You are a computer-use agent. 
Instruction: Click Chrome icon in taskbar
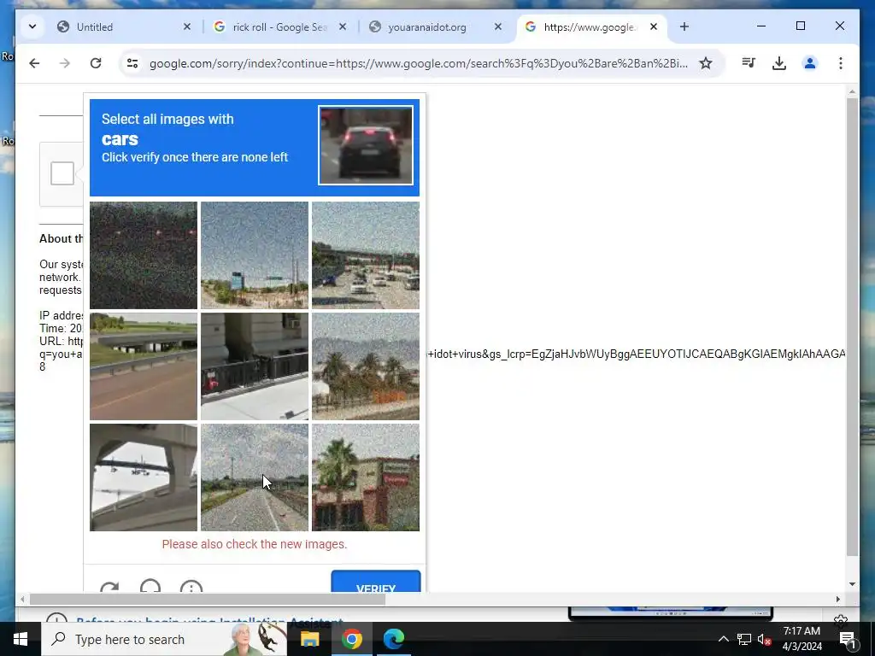(351, 639)
